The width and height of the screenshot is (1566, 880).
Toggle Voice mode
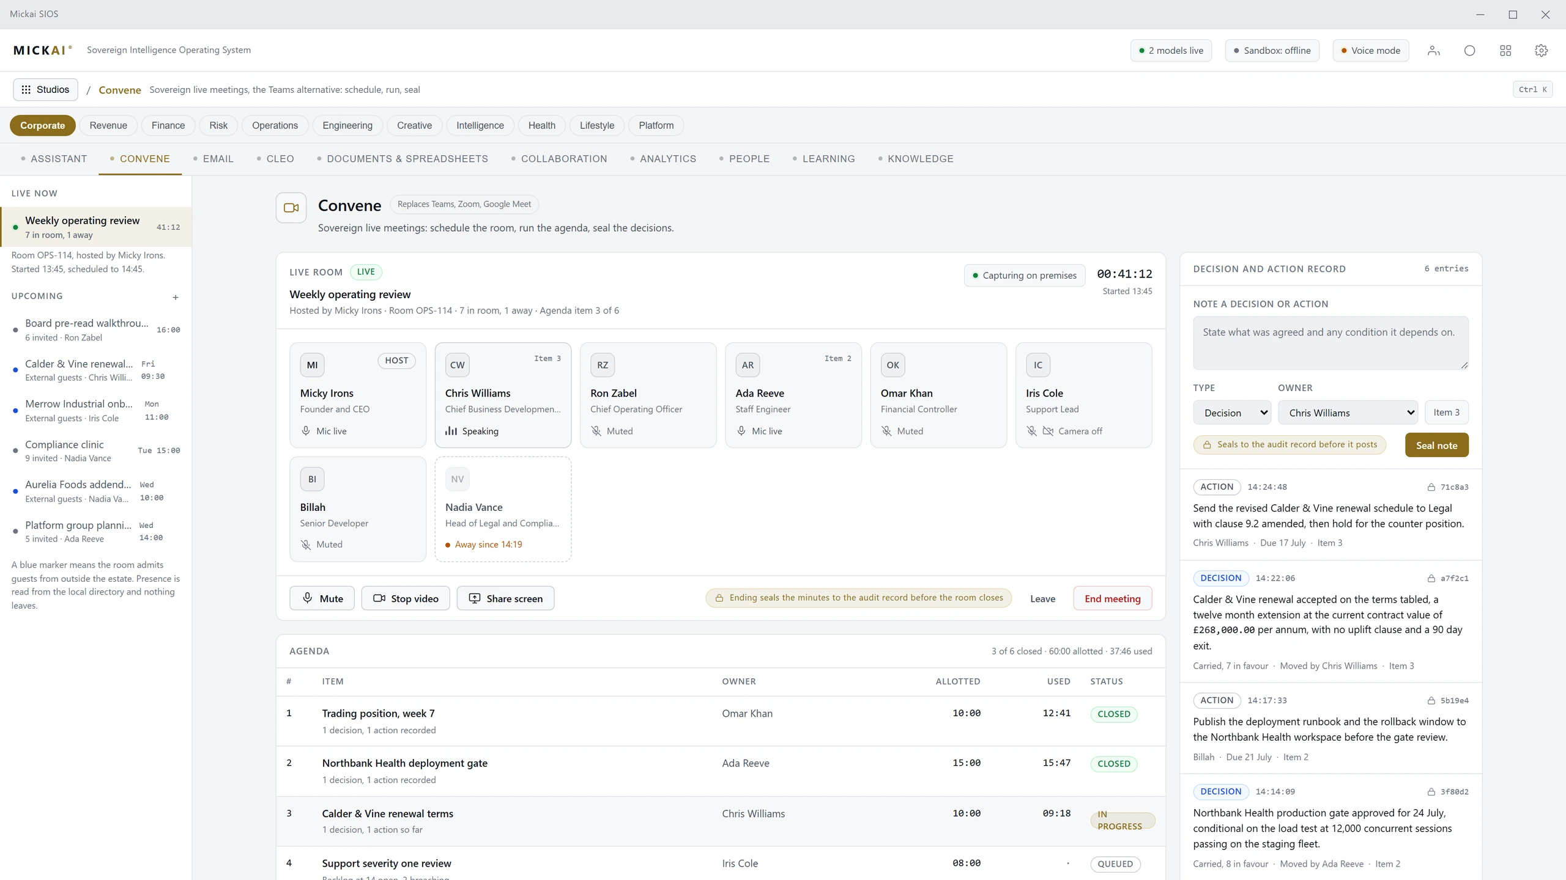[1370, 51]
